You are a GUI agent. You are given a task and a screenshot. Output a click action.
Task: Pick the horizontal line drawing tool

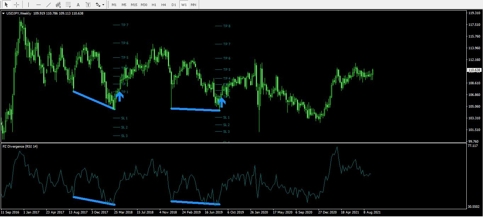pos(38,5)
